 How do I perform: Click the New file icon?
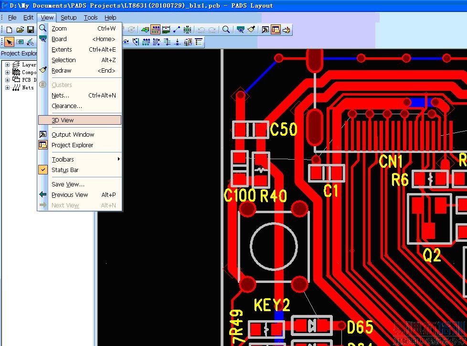pyautogui.click(x=9, y=30)
